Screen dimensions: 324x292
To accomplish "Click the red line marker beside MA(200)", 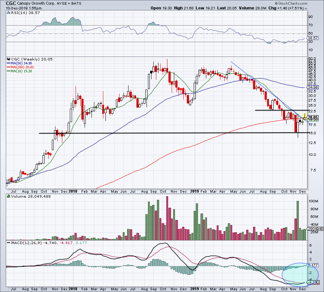I will click(9, 67).
